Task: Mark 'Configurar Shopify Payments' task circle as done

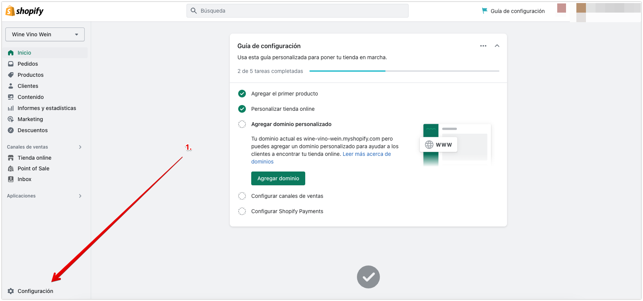Action: pos(242,211)
